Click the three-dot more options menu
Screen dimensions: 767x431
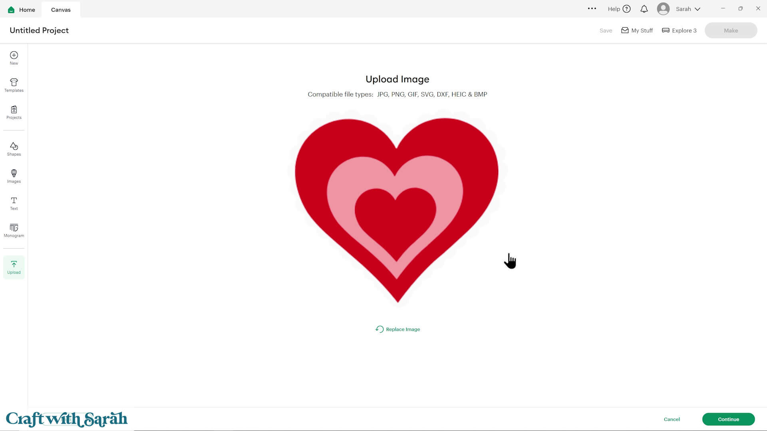pyautogui.click(x=592, y=8)
